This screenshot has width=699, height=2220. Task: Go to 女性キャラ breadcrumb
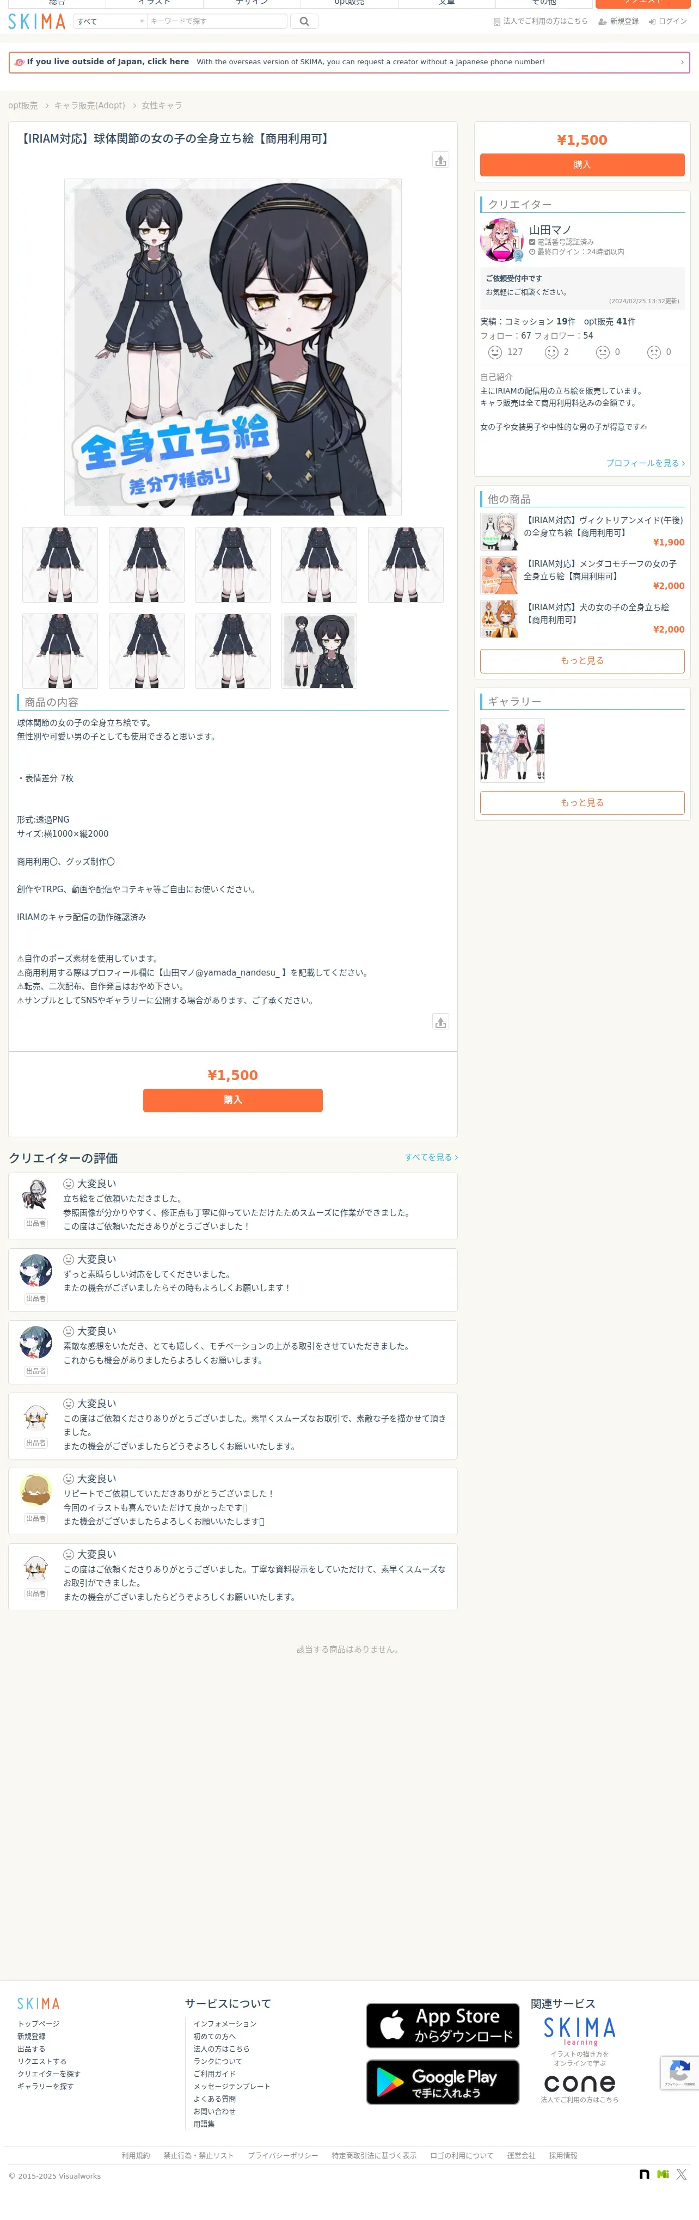pos(162,105)
